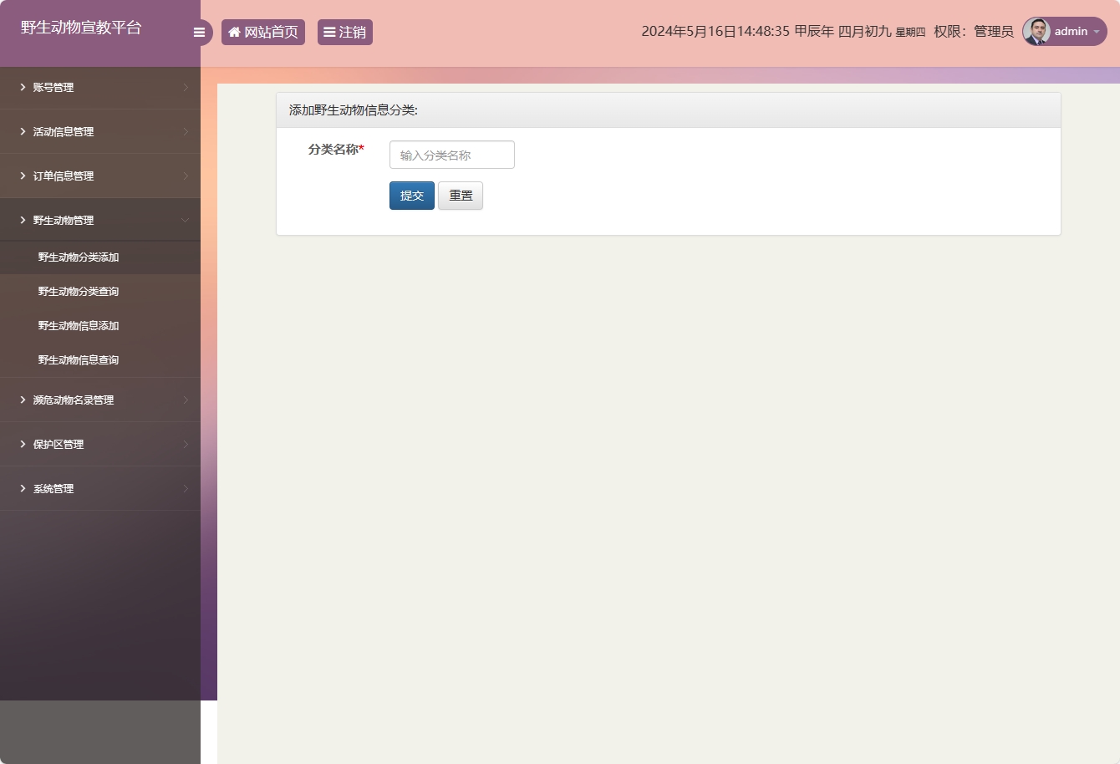Open the admin user dropdown caret
The image size is (1120, 764).
(1097, 32)
